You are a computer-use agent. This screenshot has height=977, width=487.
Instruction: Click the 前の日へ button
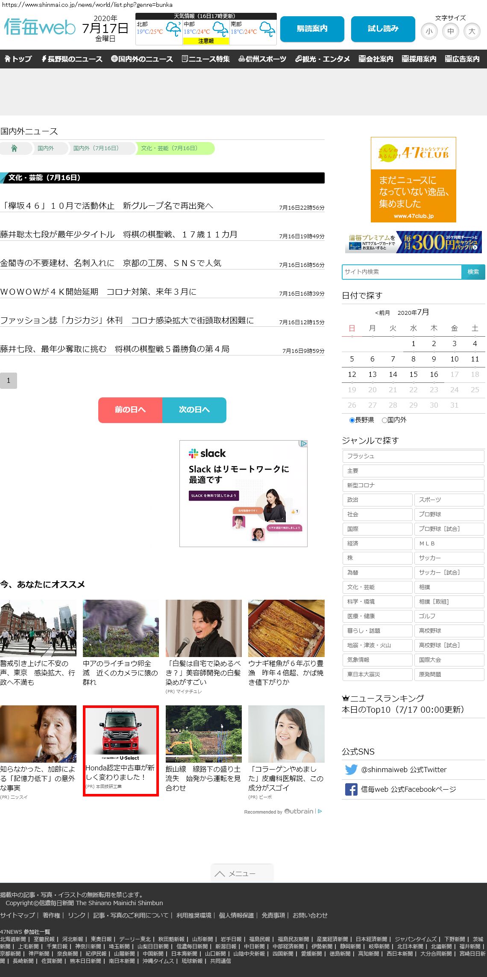[130, 410]
